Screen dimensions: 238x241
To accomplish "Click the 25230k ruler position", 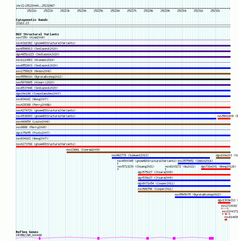I will (x=182, y=11).
